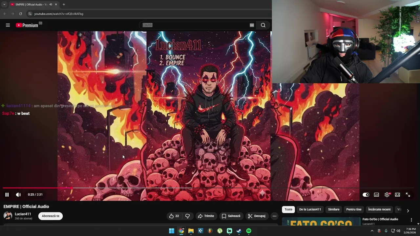
Task: Open the on-screen keyboard in search box
Action: [252, 25]
